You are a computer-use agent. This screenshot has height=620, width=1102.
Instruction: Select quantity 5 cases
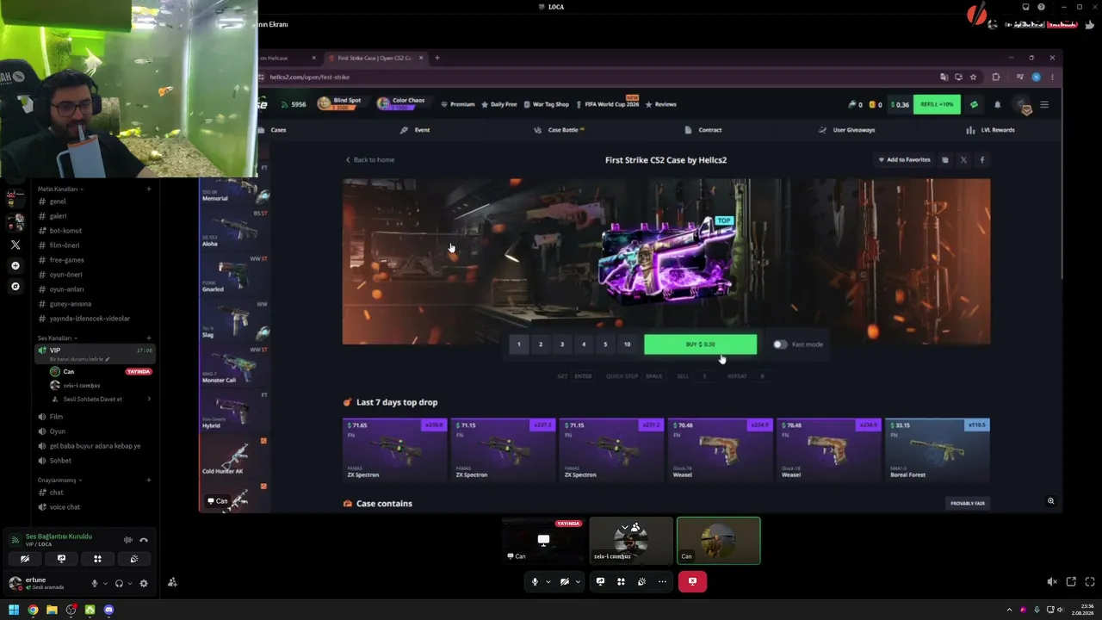pos(605,344)
